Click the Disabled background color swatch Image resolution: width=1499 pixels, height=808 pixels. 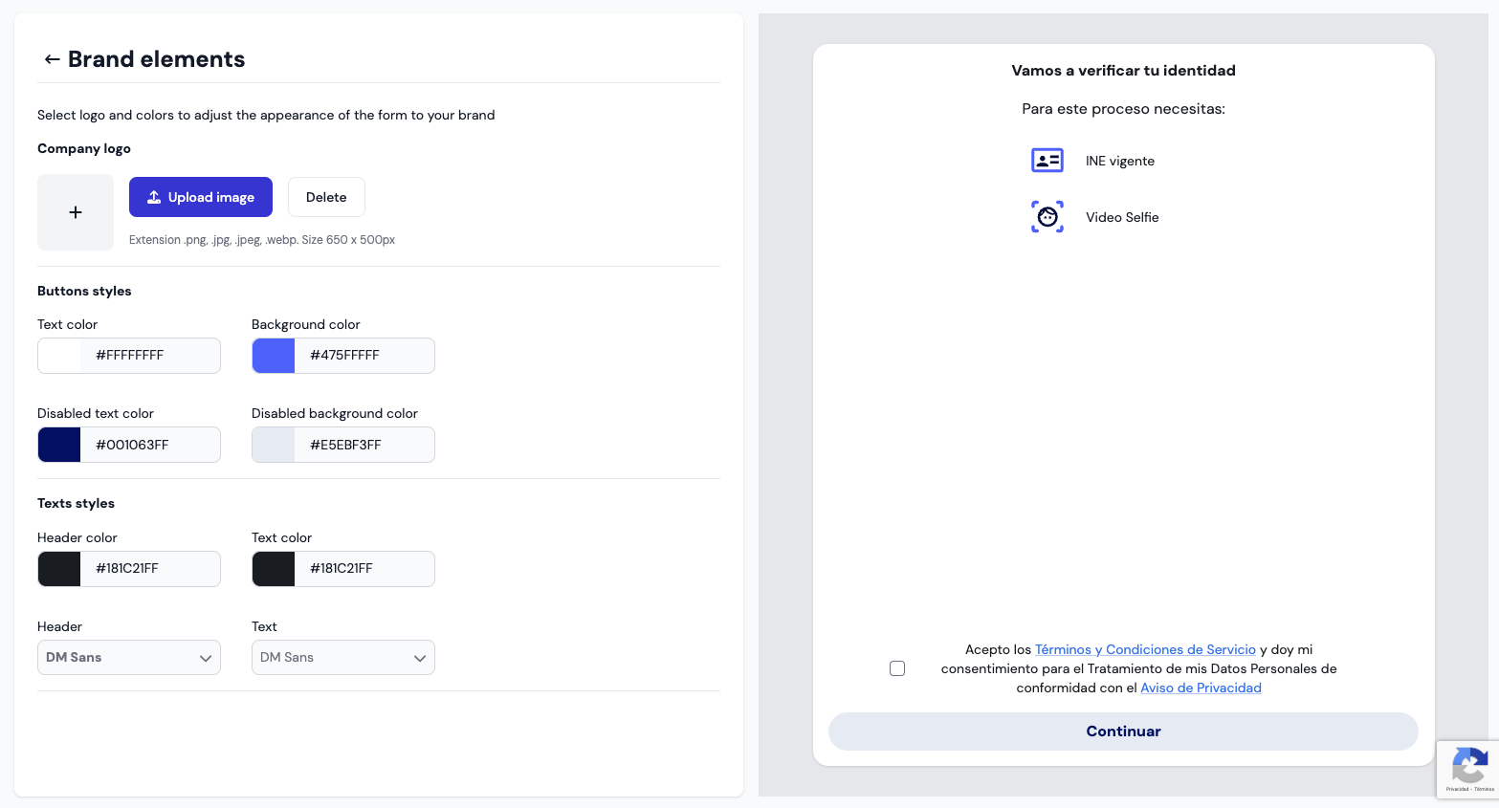(x=274, y=445)
